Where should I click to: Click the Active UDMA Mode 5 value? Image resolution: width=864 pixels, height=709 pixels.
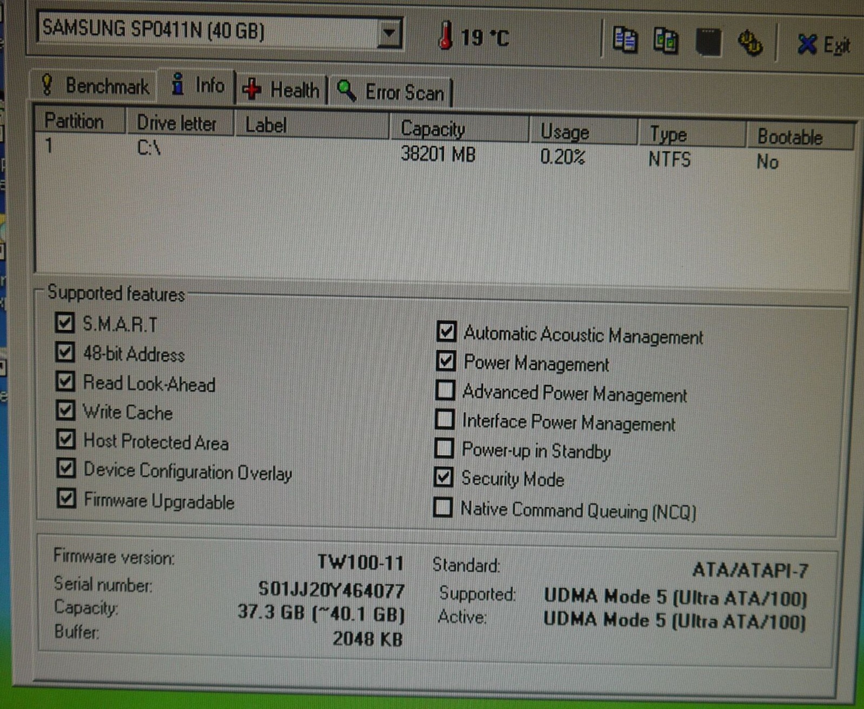(x=674, y=620)
